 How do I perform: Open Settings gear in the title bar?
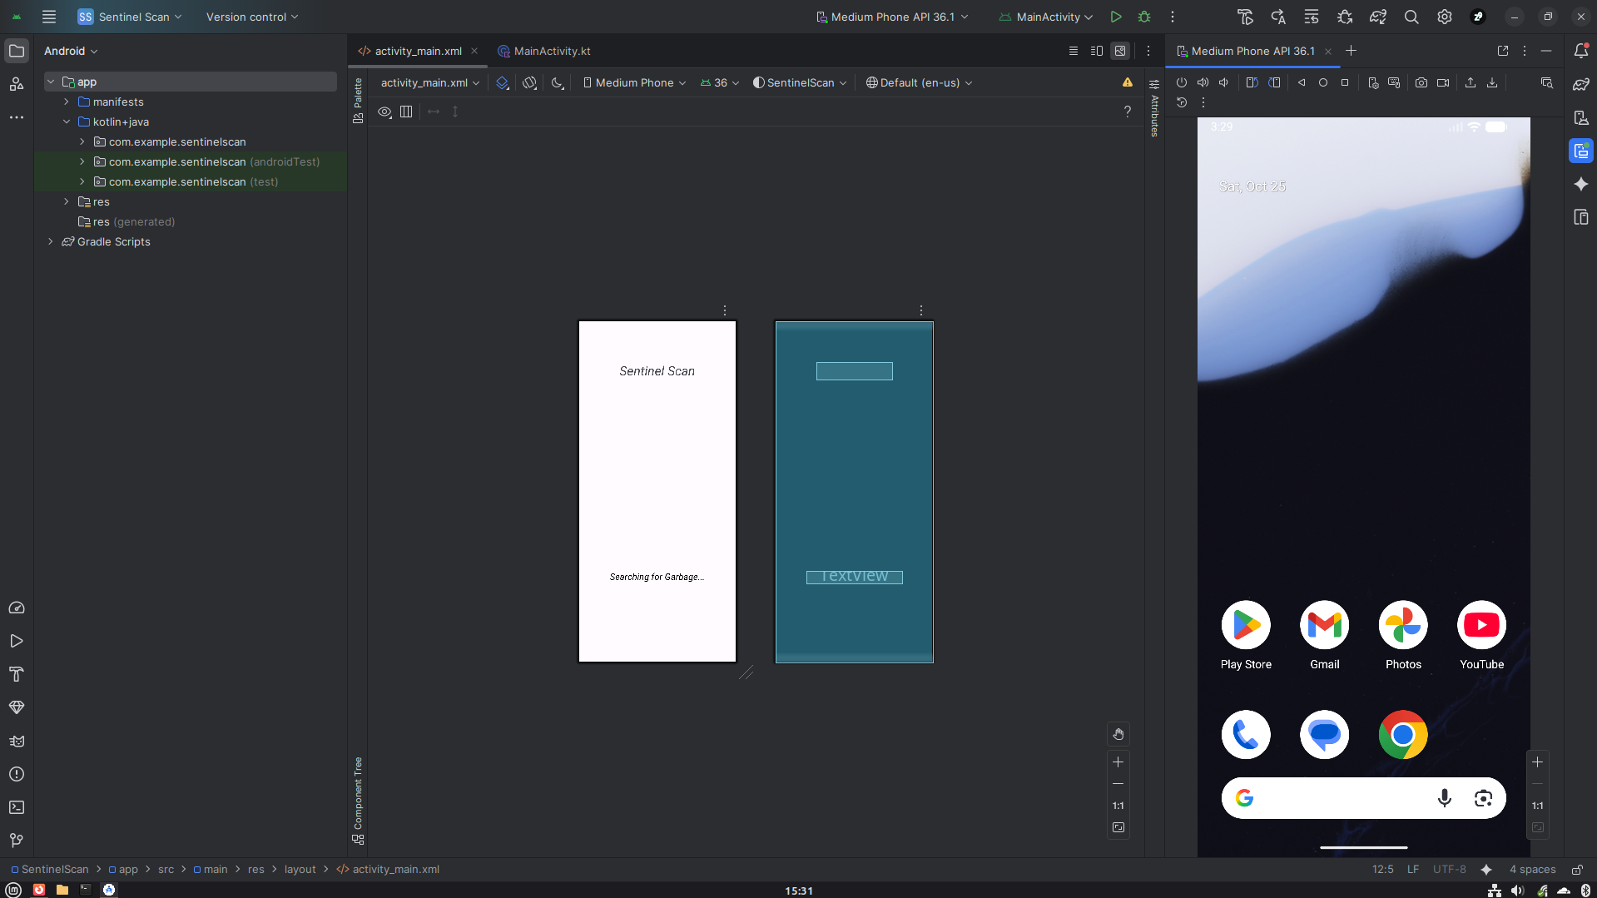1445,17
